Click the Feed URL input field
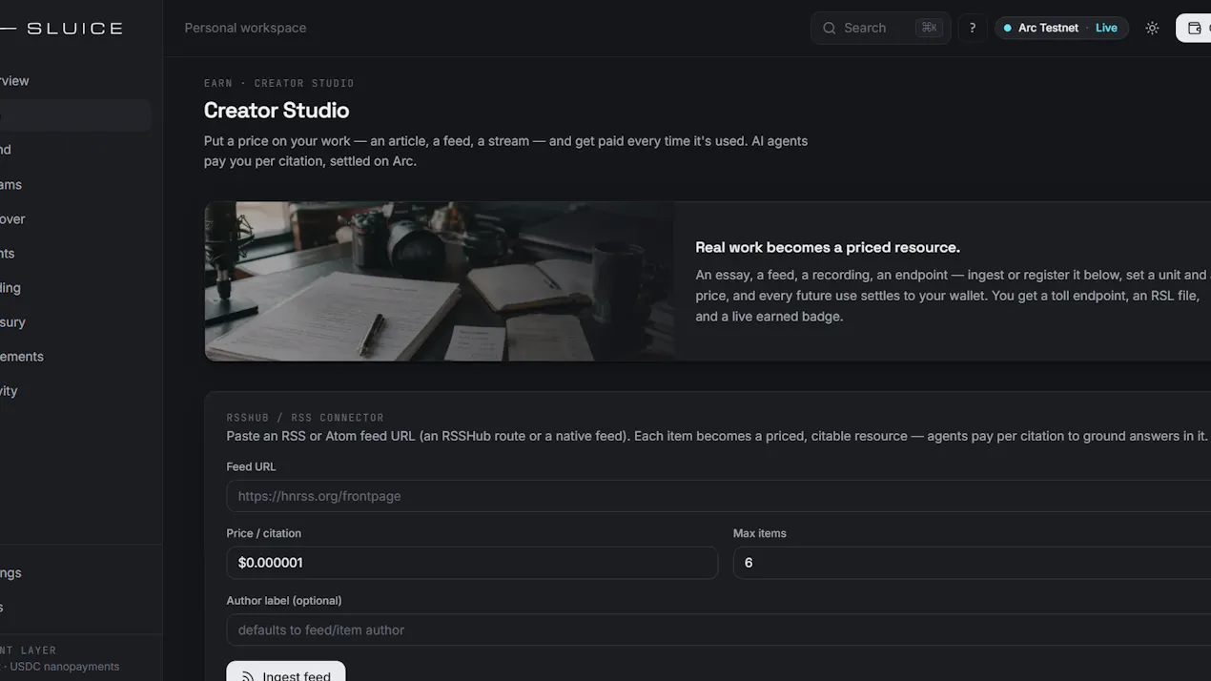 (x=718, y=496)
